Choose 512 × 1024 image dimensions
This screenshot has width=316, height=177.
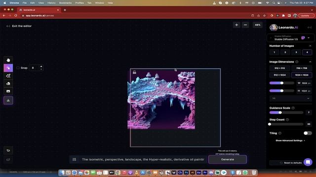(x=280, y=75)
